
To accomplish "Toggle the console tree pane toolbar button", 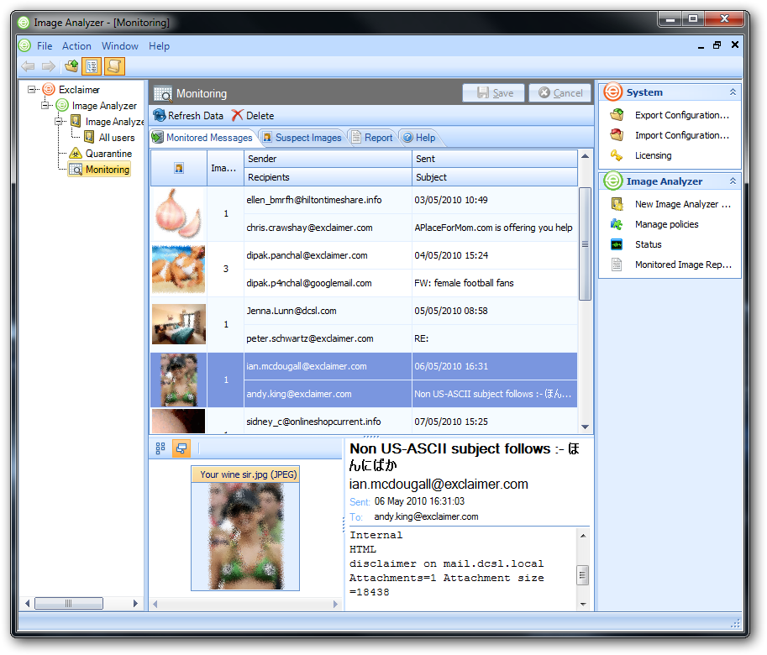I will coord(92,66).
